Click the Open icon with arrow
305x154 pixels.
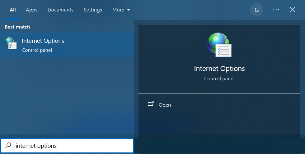[x=151, y=104]
